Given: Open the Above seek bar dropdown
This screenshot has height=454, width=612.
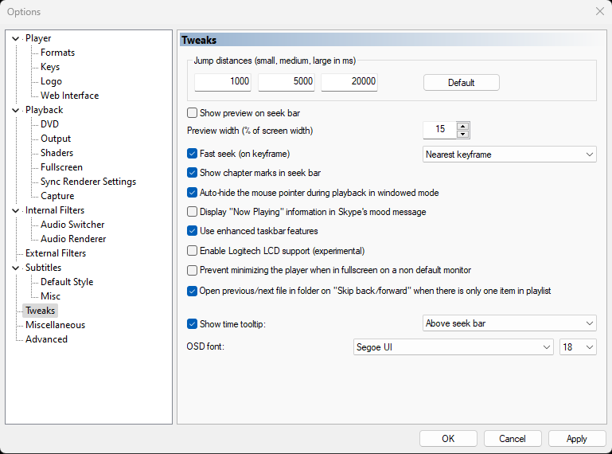Looking at the screenshot, I should 509,323.
